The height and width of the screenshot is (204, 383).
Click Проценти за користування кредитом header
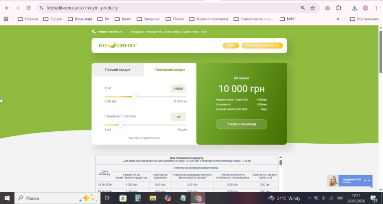pos(132,176)
